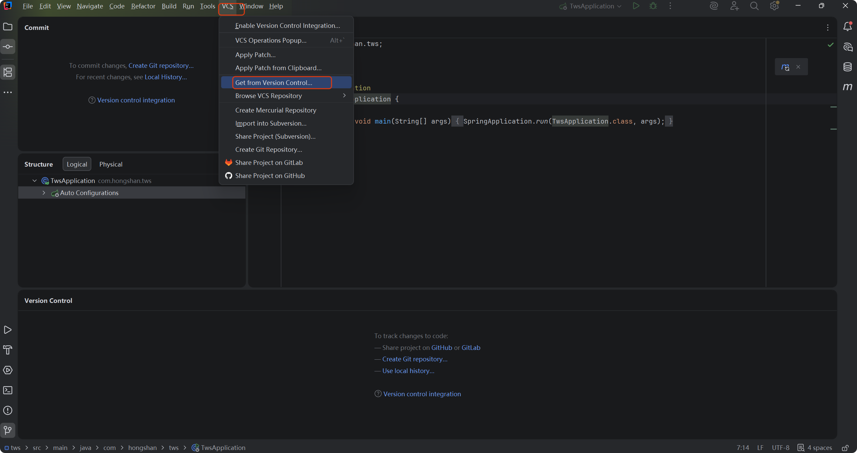Screen dimensions: 857x453
Task: Switch Structure view to Logical
Action: coord(77,164)
